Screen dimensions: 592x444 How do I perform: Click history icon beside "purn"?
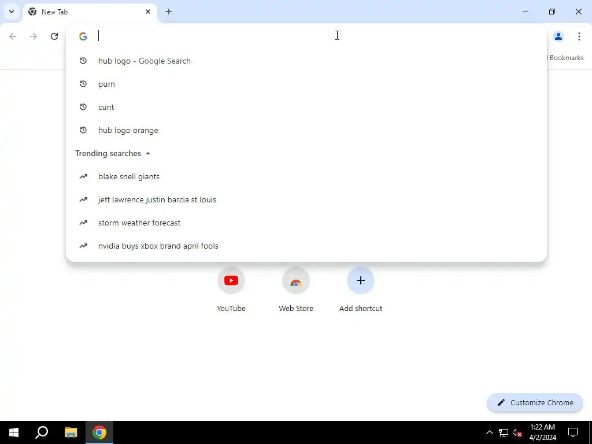[x=83, y=84]
